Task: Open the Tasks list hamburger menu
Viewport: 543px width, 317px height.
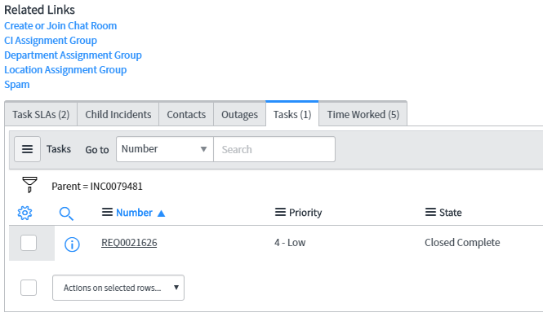Action: pyautogui.click(x=28, y=149)
